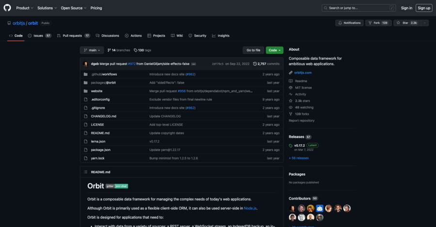Open the lerna.json file
Screen dimensions: 436x227
click(x=98, y=141)
